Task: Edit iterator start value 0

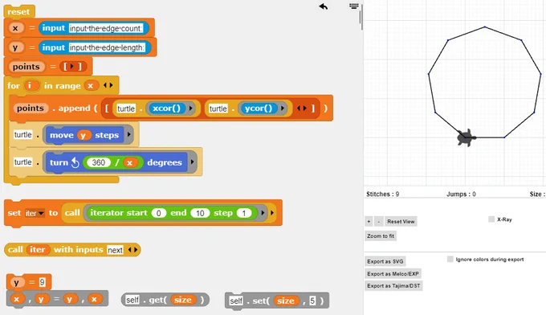Action: point(158,213)
